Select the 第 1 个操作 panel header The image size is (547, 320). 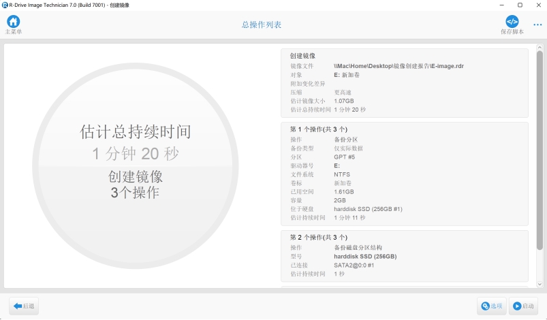319,129
